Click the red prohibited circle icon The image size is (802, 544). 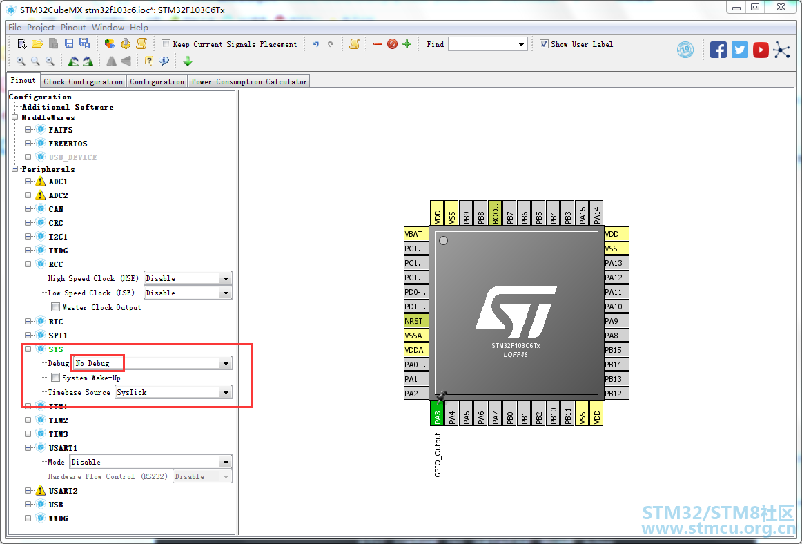point(392,44)
